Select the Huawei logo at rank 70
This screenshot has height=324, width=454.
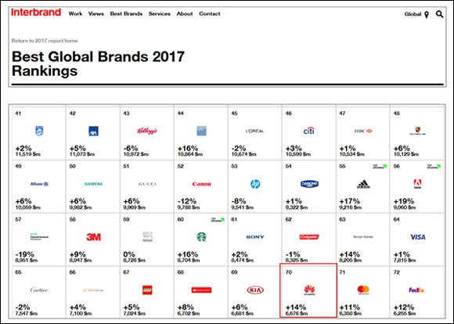point(309,290)
